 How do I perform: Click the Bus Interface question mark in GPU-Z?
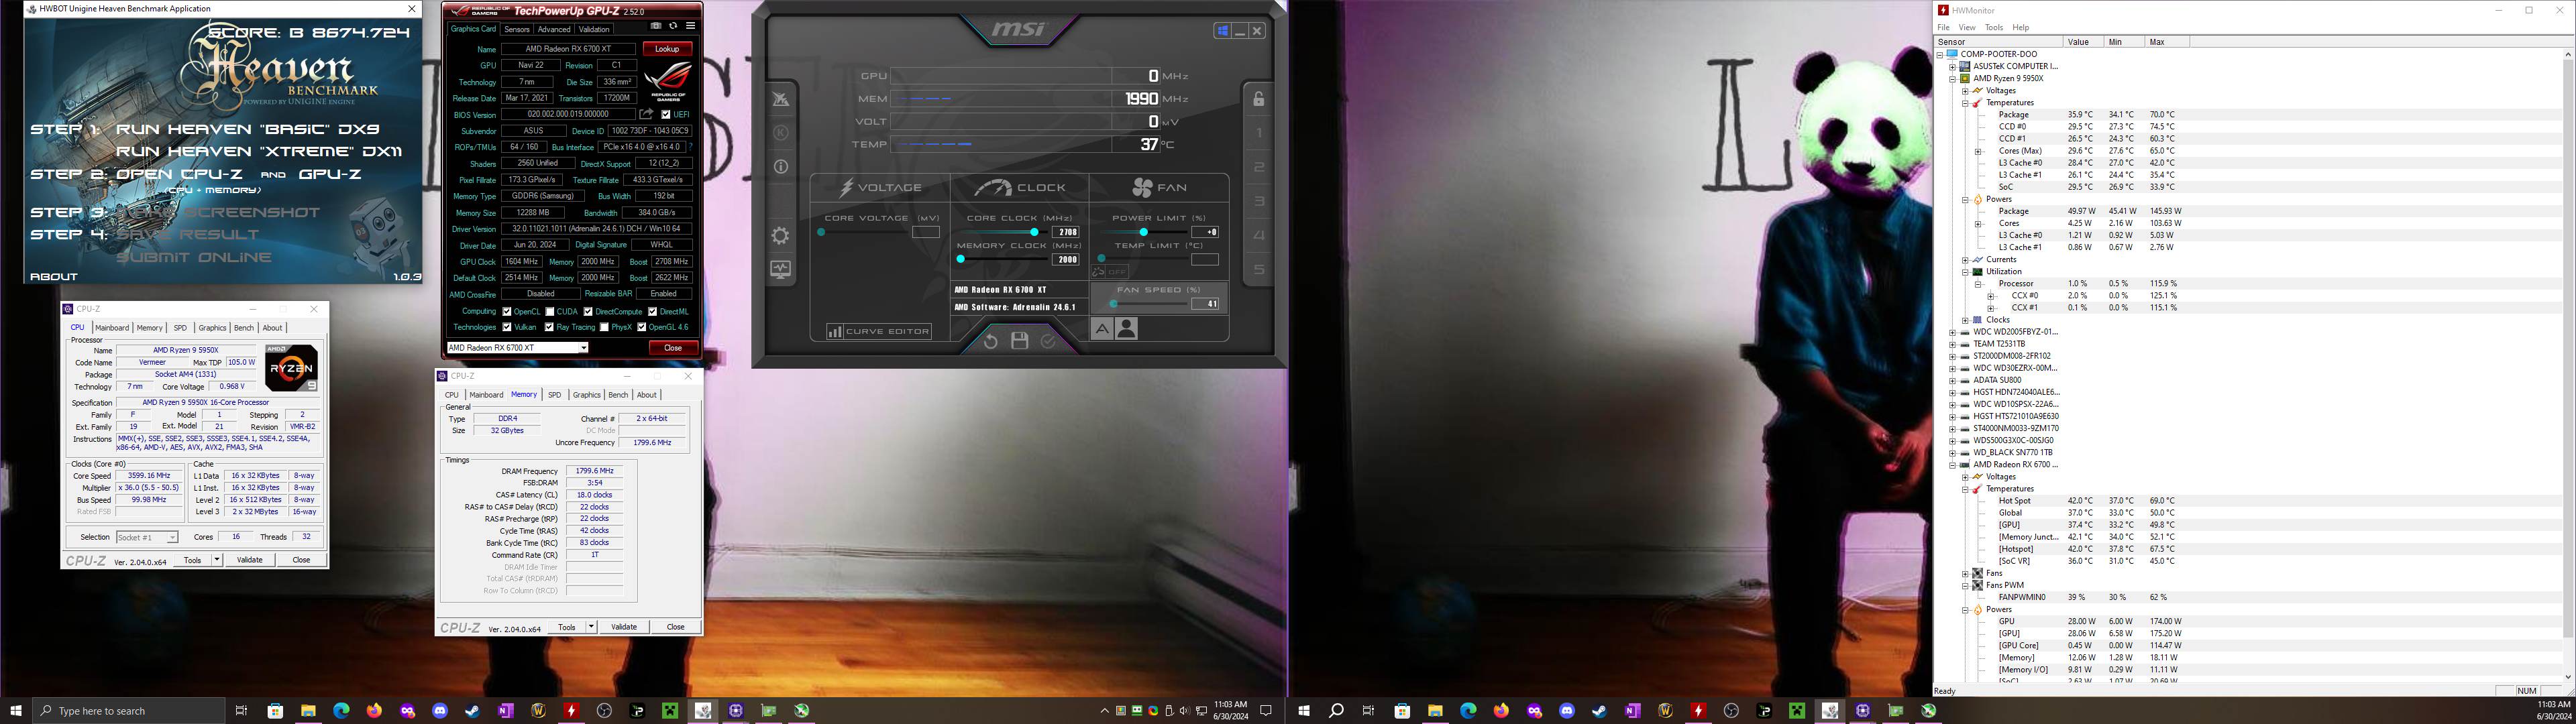(x=690, y=147)
